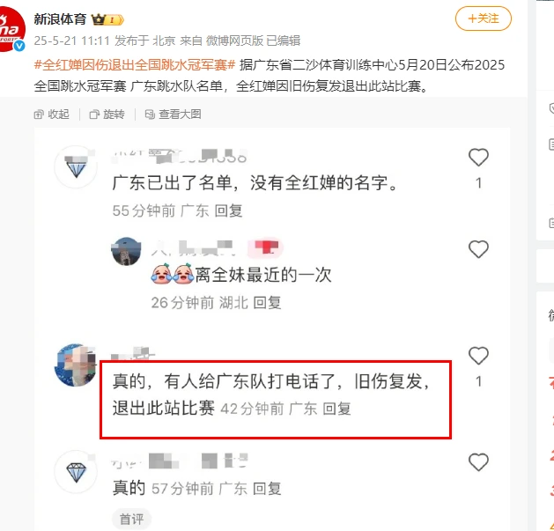Open the pixelated avatar of third commenter
This screenshot has height=531, width=554.
pyautogui.click(x=75, y=365)
